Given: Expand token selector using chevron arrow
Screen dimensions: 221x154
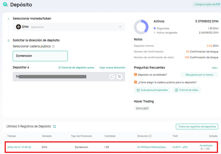Looking at the screenshot, I should [x=120, y=27].
